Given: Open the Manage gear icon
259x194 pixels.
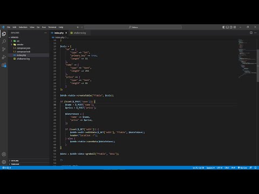Looking at the screenshot, I should [x=4, y=162].
